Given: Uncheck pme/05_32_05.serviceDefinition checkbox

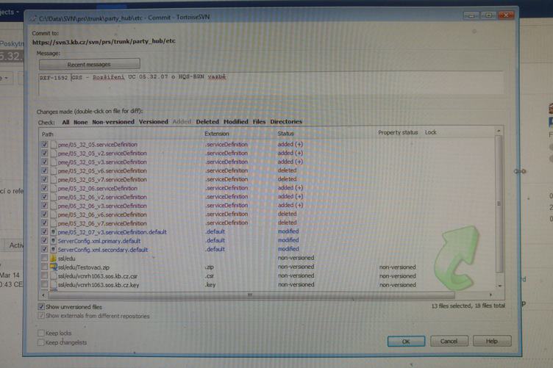Looking at the screenshot, I should point(44,145).
